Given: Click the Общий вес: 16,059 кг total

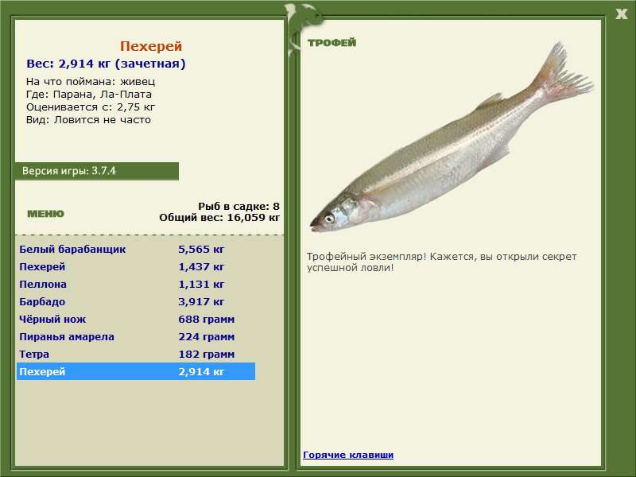Looking at the screenshot, I should click(x=219, y=217).
